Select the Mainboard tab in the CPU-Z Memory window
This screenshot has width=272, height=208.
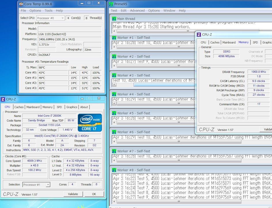(x=229, y=42)
